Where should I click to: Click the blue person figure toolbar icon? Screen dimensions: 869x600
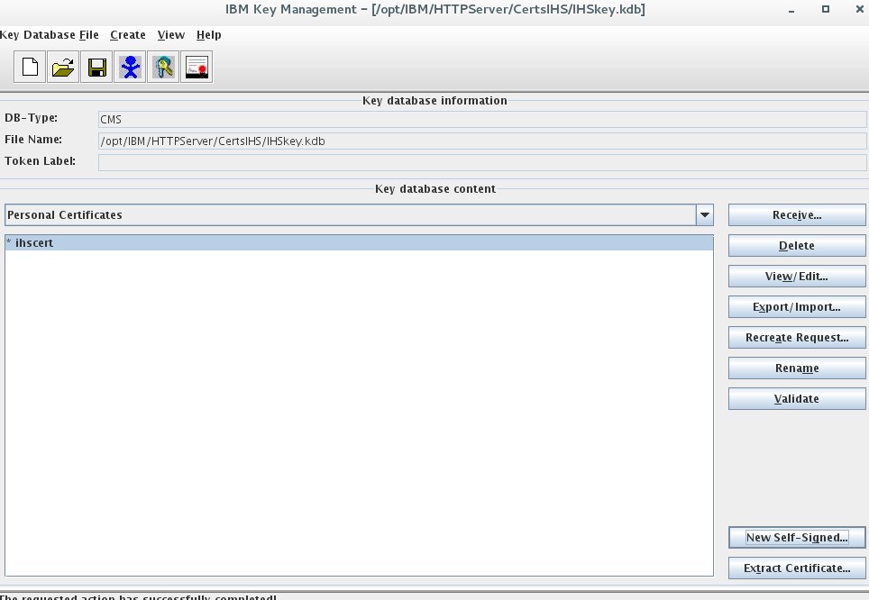(x=130, y=67)
